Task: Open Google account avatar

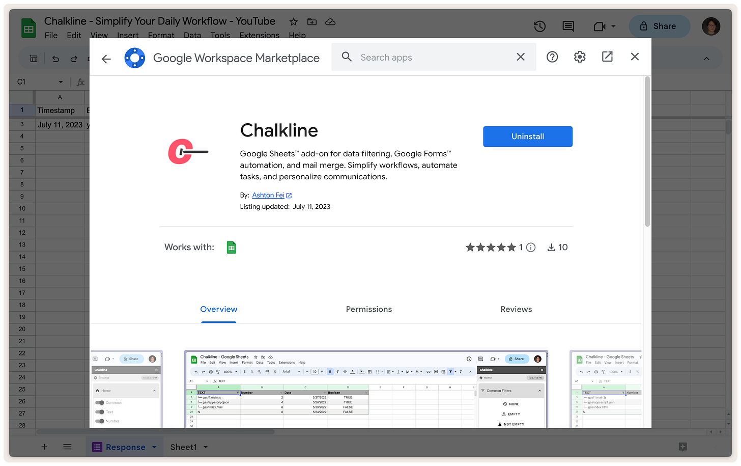Action: [711, 26]
